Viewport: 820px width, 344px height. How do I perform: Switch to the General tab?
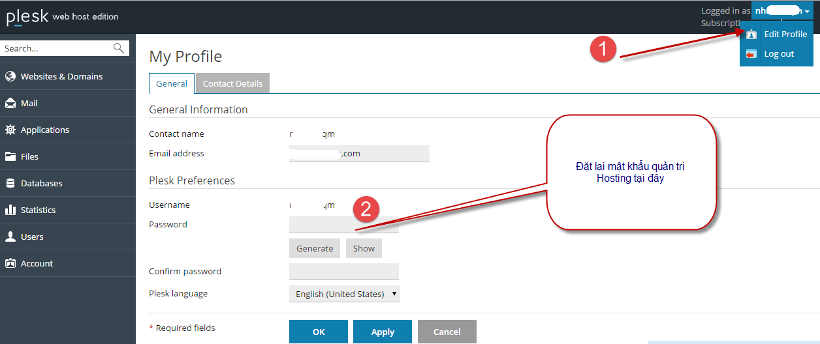click(172, 83)
